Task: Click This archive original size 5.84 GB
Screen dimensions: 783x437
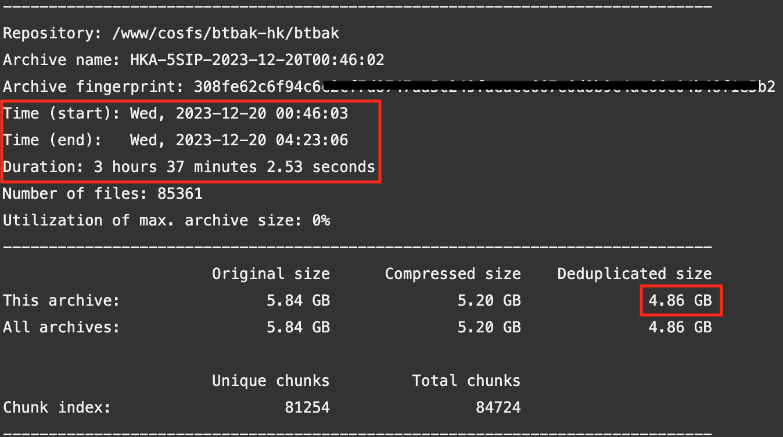Action: point(298,300)
